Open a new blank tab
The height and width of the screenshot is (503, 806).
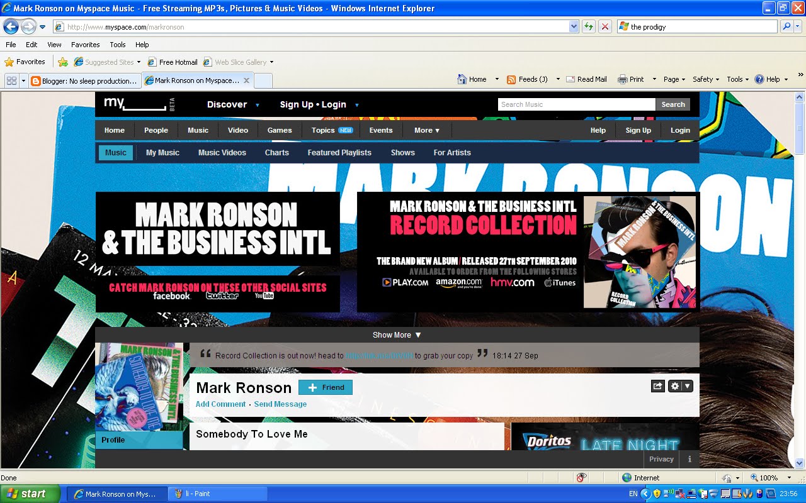pos(263,80)
